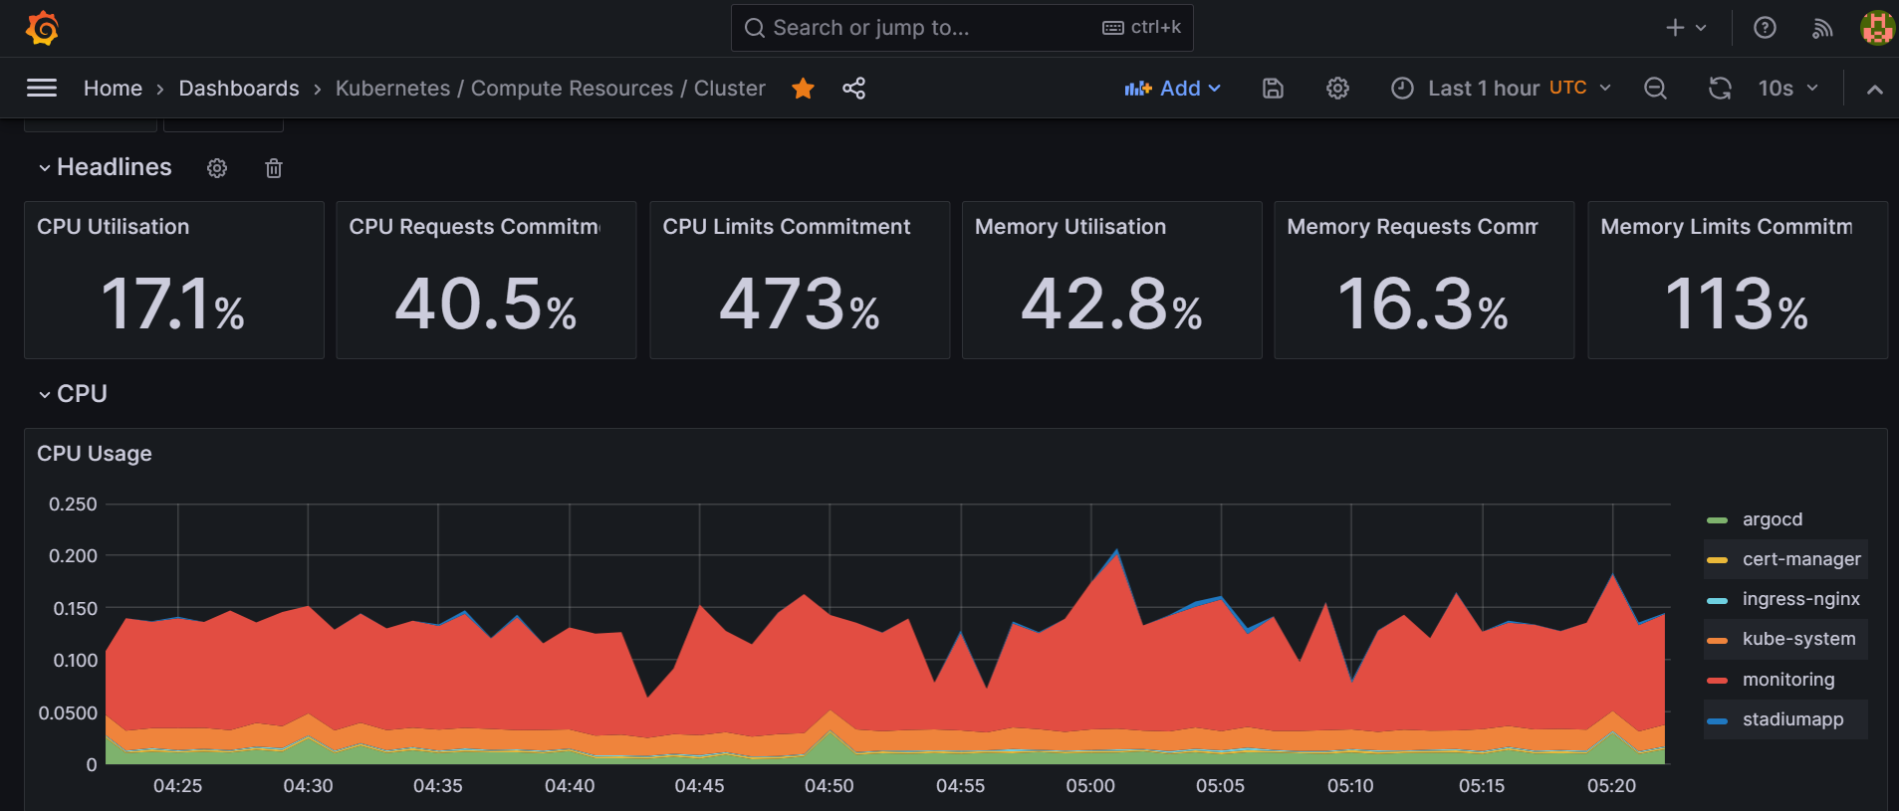Open the Grafana home logo

pyautogui.click(x=42, y=28)
